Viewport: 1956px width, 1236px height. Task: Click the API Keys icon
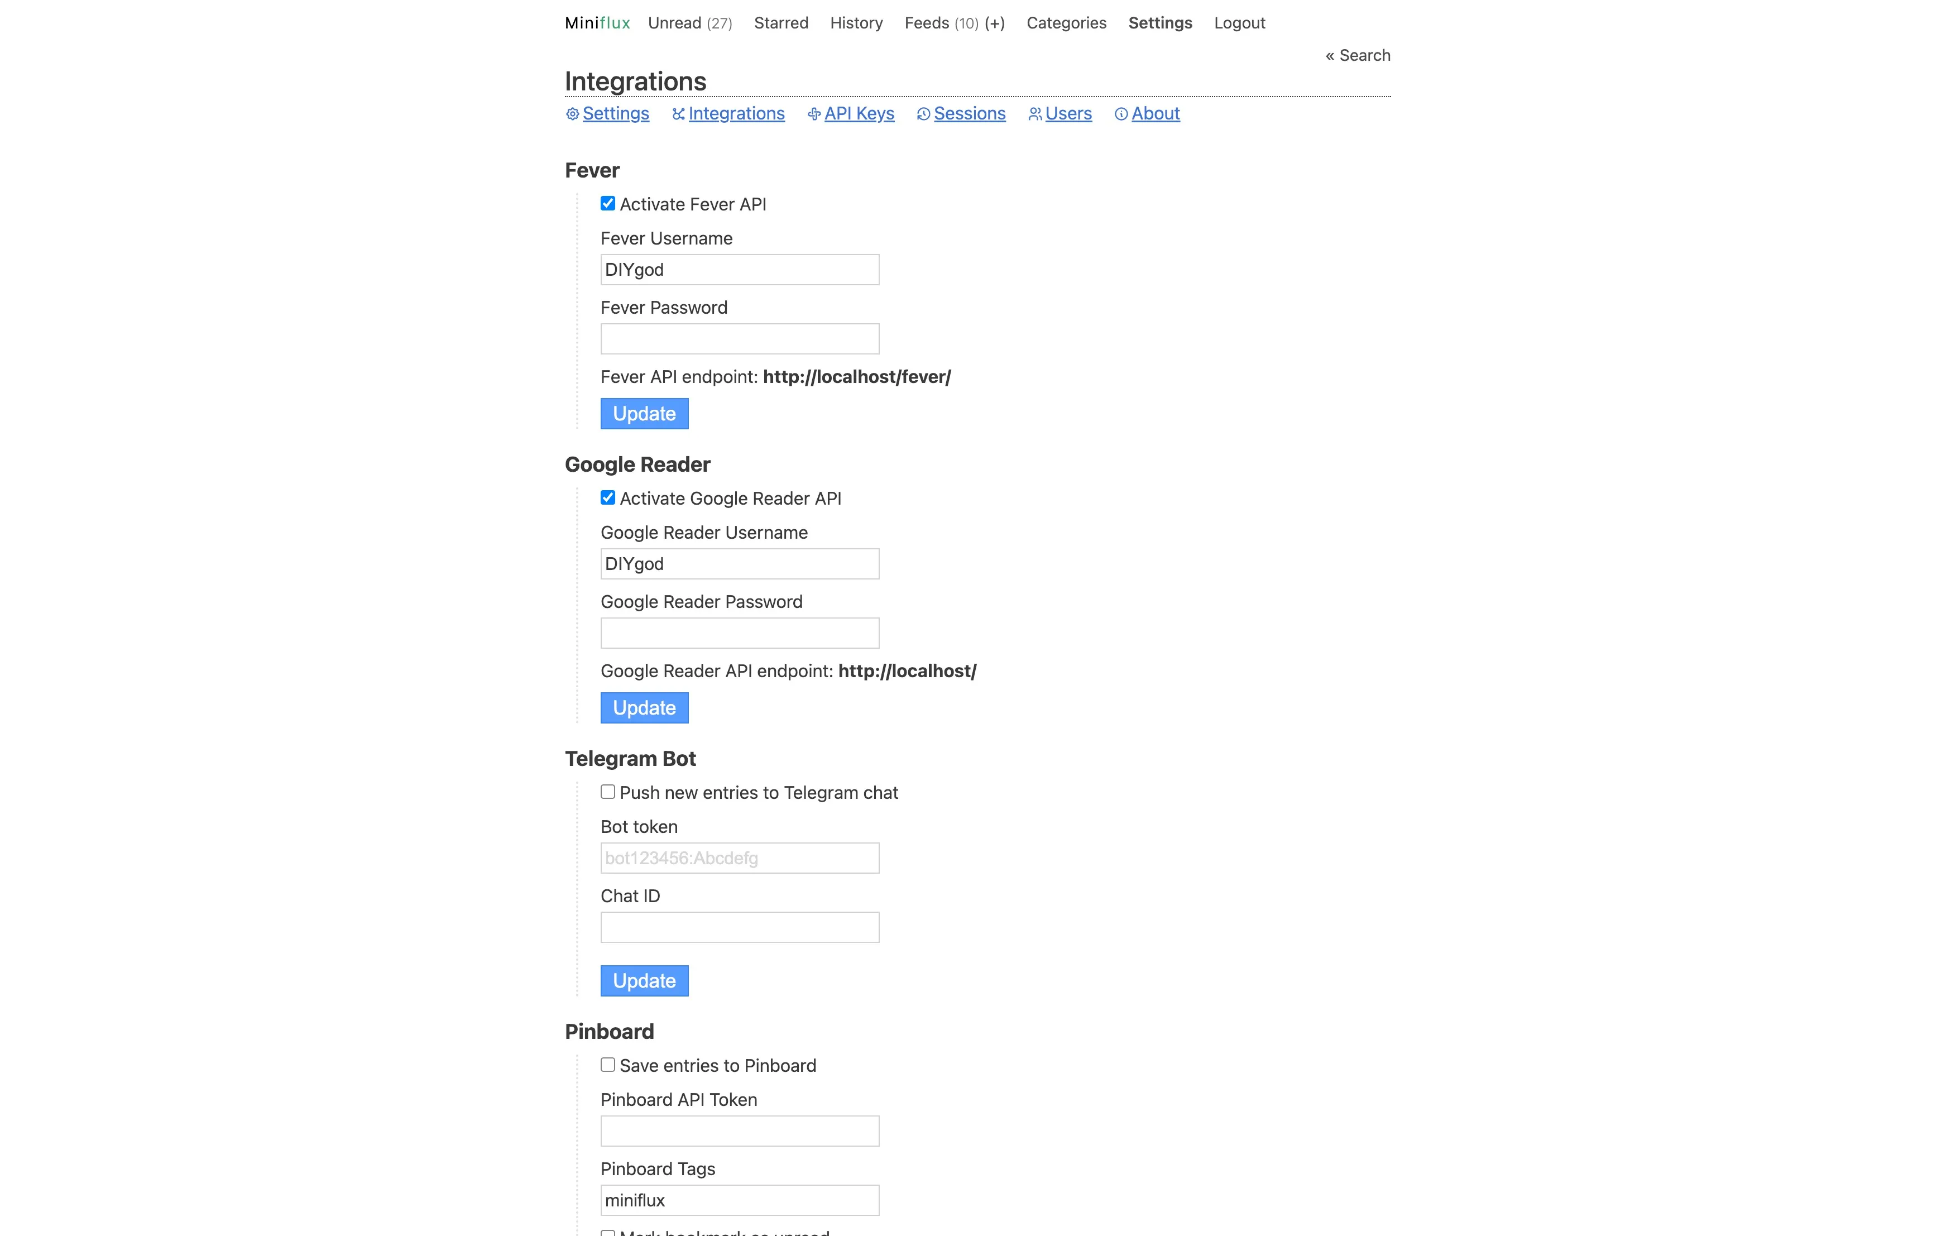814,114
